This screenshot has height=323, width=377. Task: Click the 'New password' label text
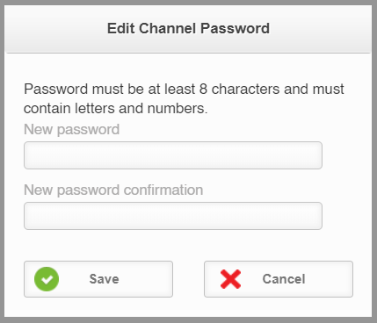coord(72,130)
